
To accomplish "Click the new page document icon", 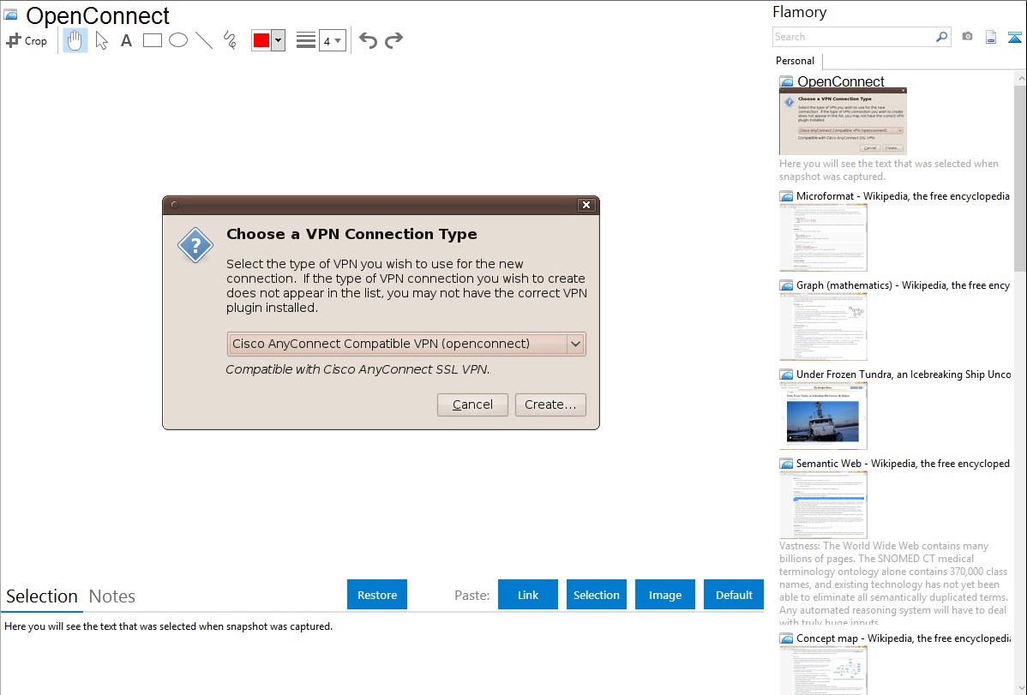I will [991, 37].
